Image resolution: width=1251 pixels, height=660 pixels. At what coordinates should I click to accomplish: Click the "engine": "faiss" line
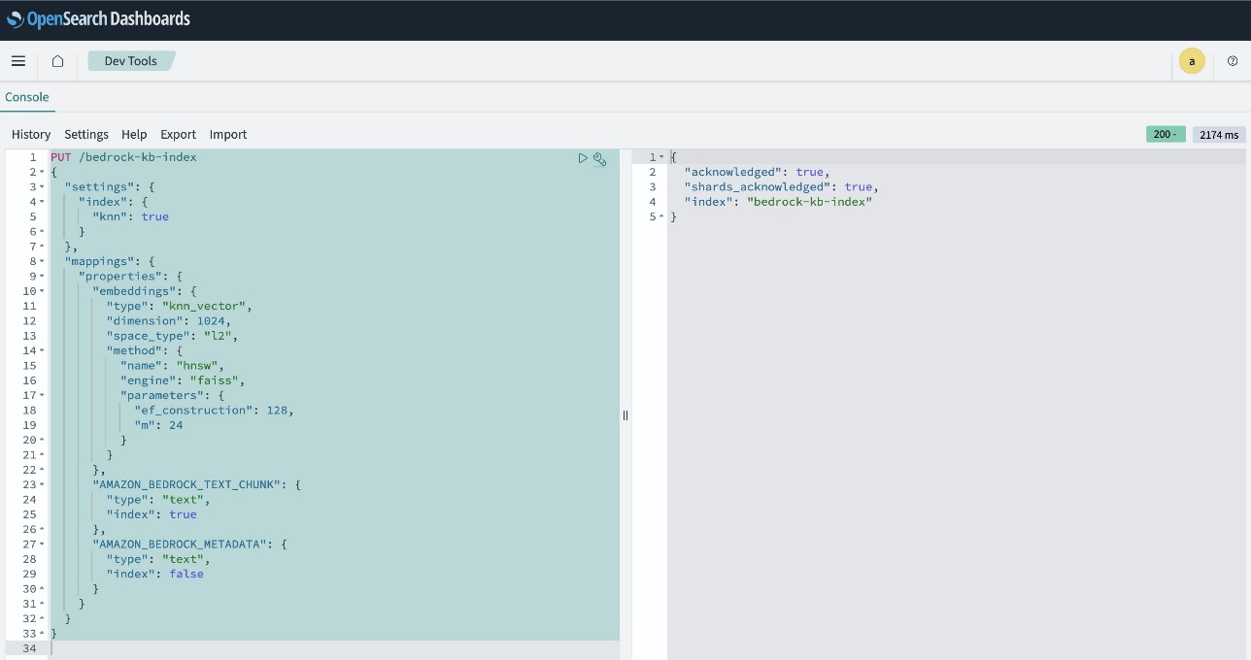click(x=183, y=380)
